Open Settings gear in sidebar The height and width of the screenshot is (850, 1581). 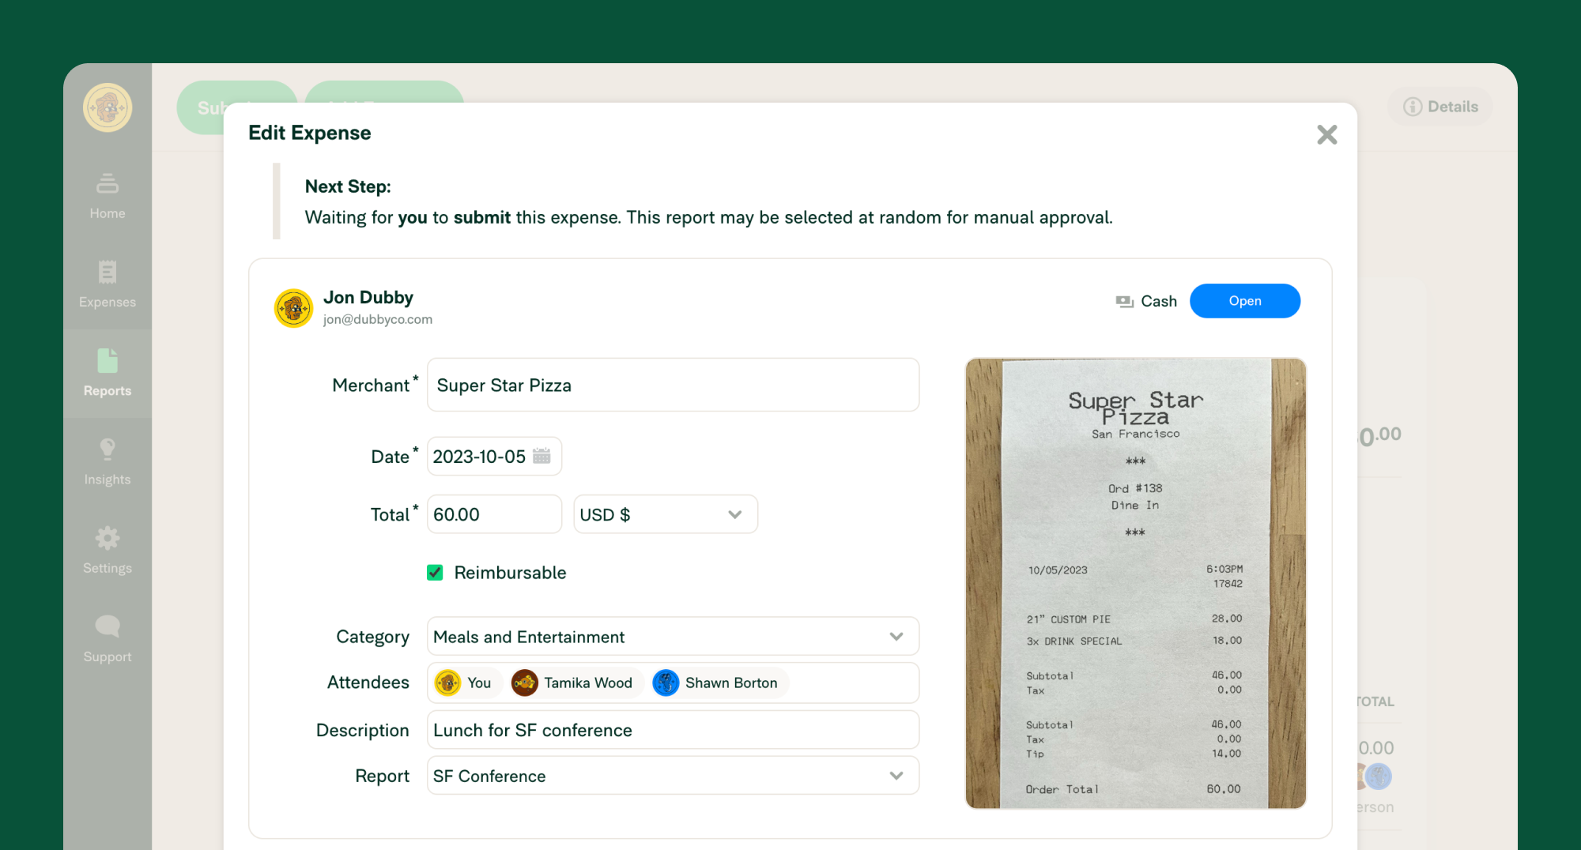coord(108,551)
